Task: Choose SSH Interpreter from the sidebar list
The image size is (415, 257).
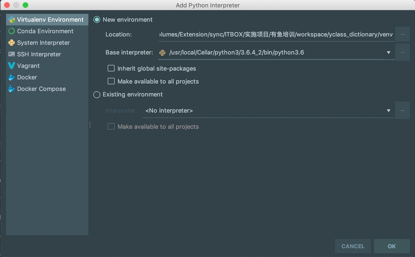Action: [39, 54]
